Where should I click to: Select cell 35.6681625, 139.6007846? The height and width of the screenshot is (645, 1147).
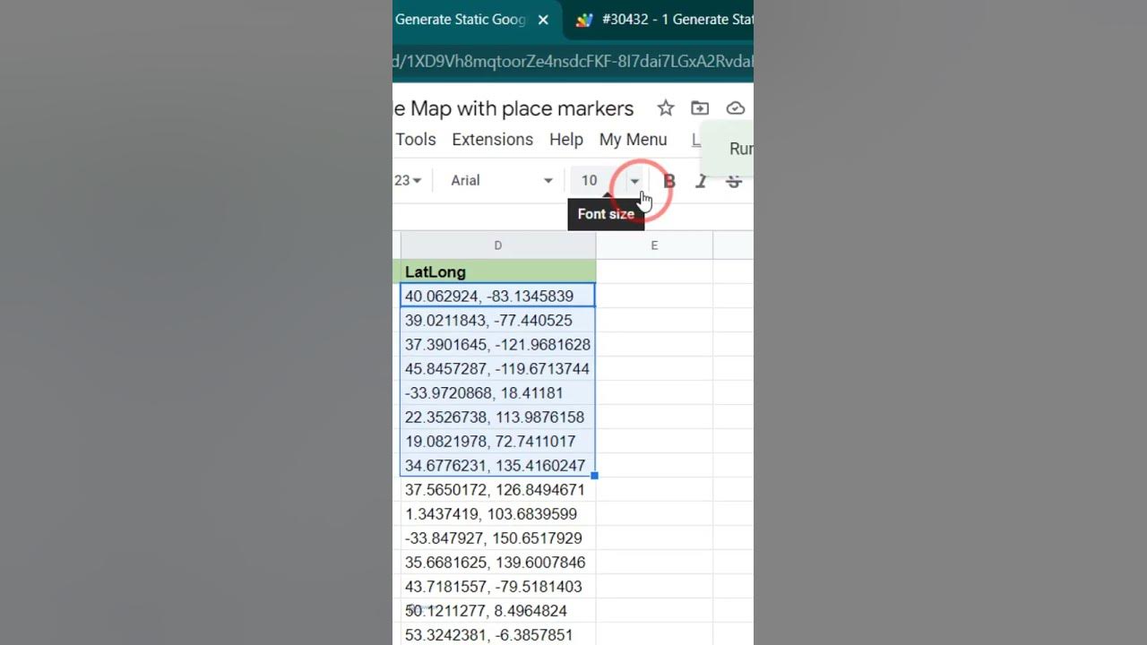point(497,562)
